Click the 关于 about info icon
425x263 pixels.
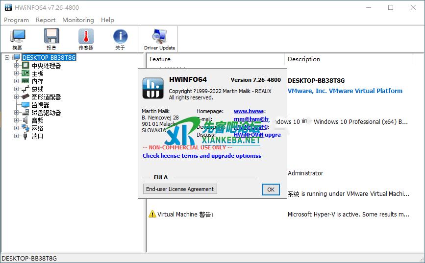point(120,39)
